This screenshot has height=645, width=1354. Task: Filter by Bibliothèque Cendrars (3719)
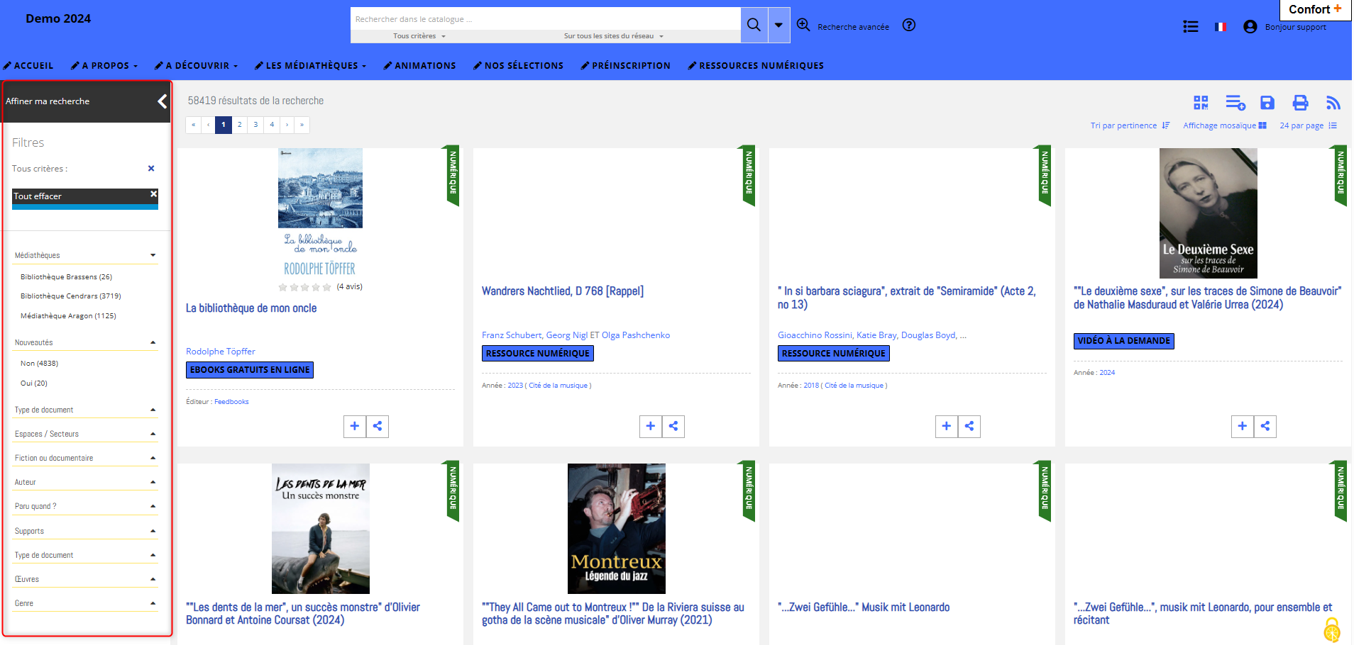[x=70, y=296]
